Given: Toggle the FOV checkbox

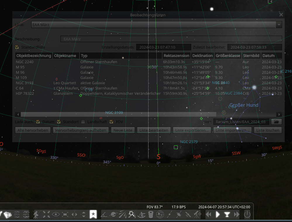Looking at the screenshot, I should [111, 122].
